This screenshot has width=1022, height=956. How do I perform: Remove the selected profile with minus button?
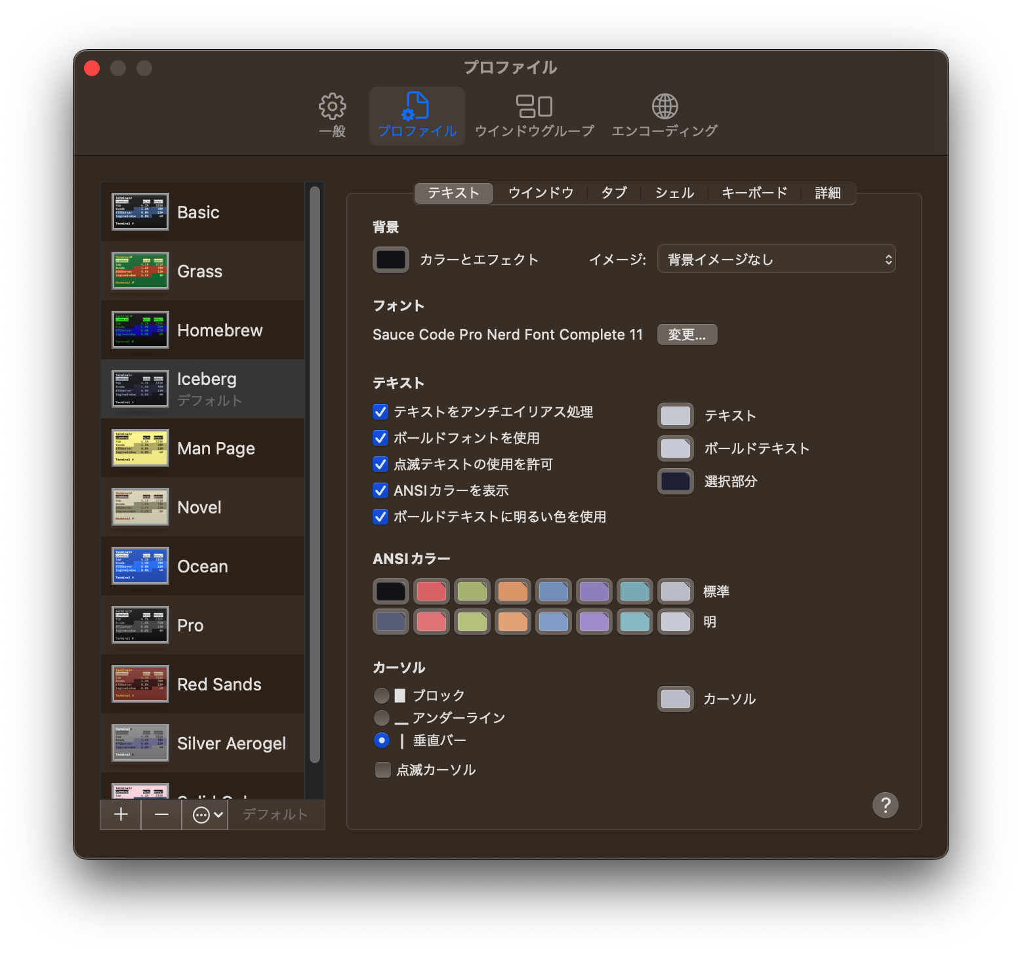(161, 814)
